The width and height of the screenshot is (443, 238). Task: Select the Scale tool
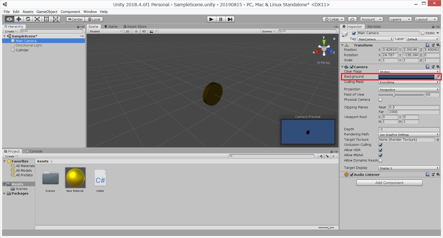(x=37, y=19)
